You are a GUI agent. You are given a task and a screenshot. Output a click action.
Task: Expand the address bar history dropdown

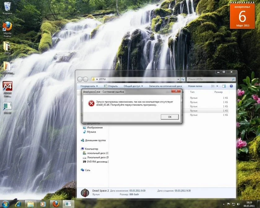click(178, 79)
